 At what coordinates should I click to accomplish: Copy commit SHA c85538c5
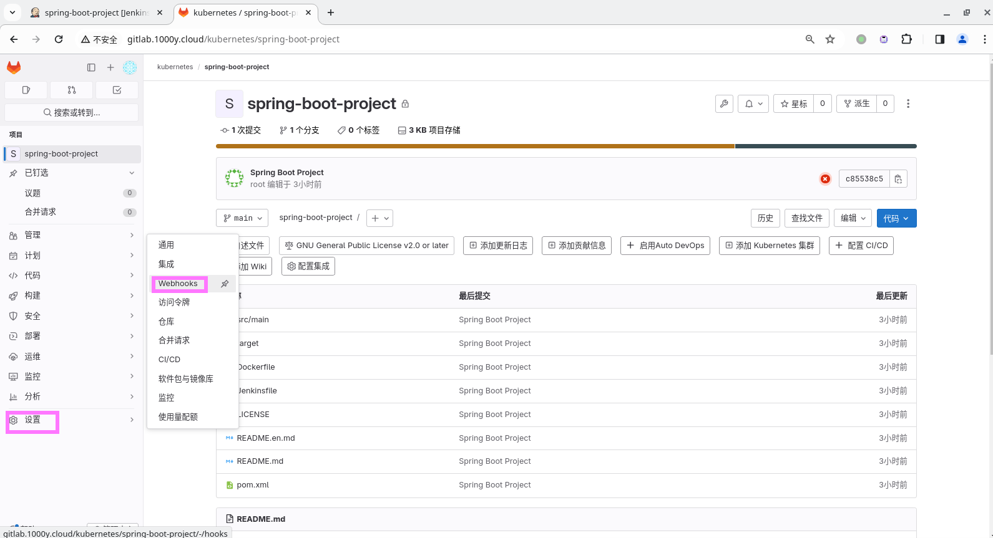click(898, 179)
